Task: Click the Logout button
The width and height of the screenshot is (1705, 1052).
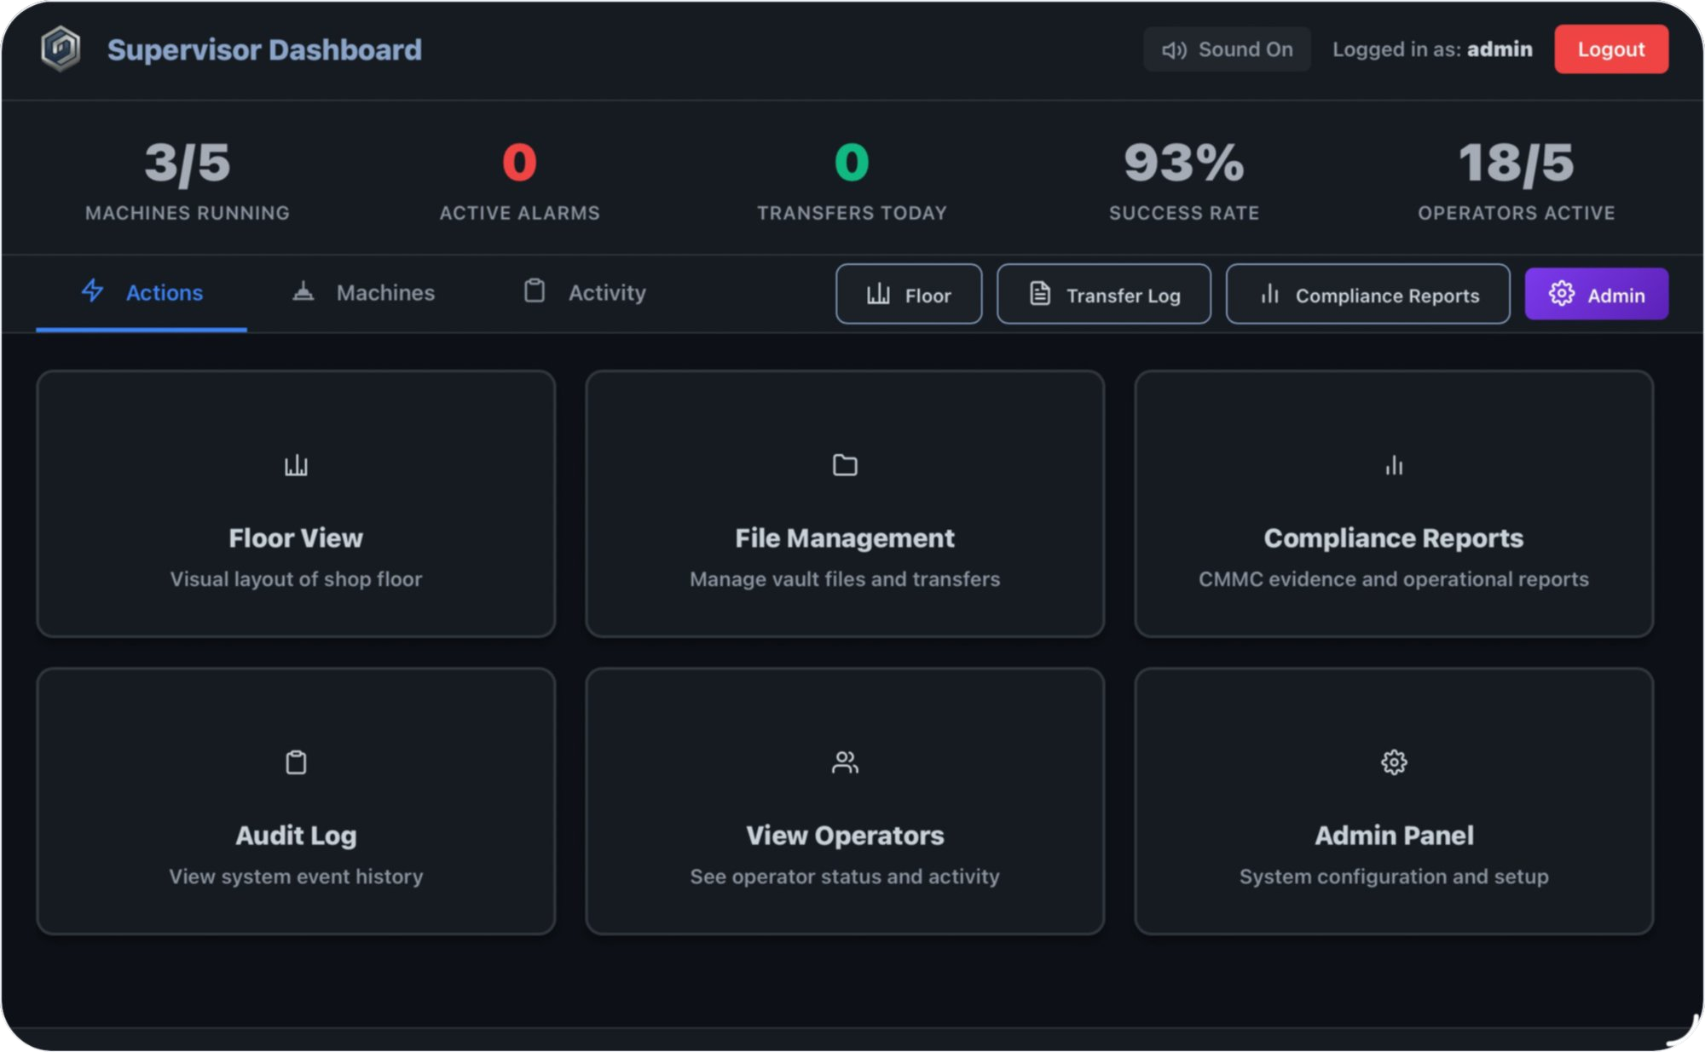Action: 1610,49
